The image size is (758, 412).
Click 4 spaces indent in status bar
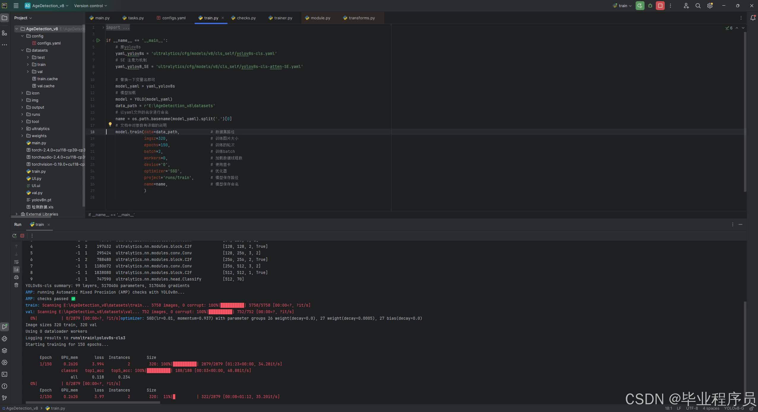coord(711,408)
